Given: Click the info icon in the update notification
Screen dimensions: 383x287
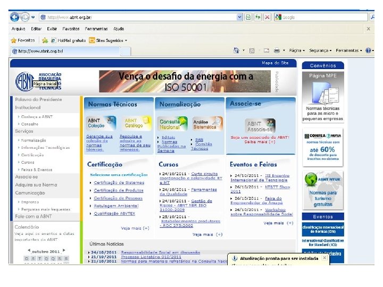Looking at the screenshot, I should [235, 258].
